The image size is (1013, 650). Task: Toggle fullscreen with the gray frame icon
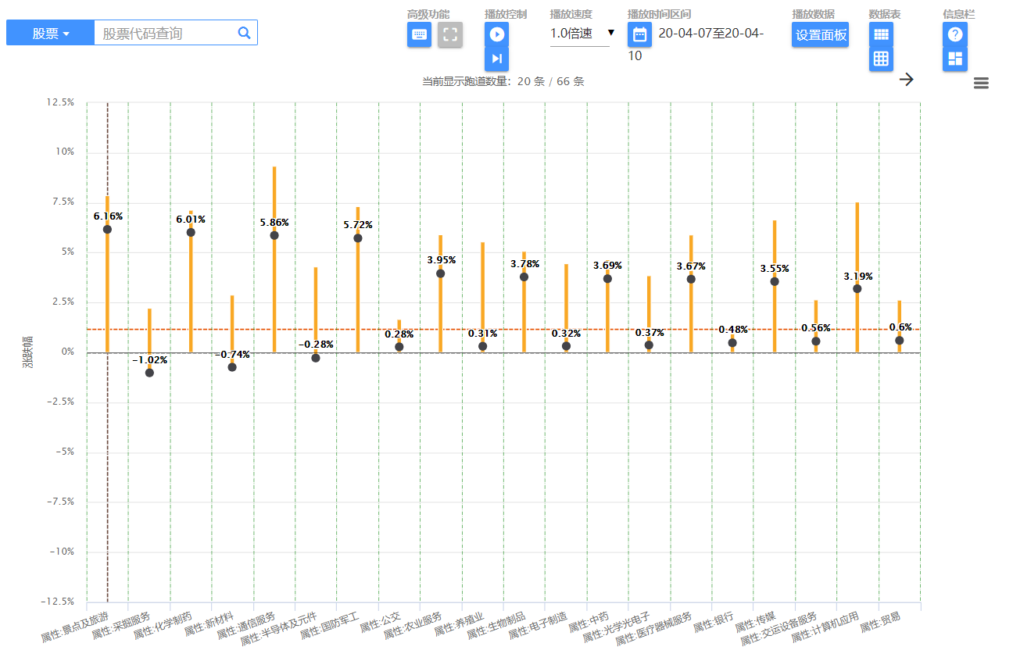click(450, 34)
